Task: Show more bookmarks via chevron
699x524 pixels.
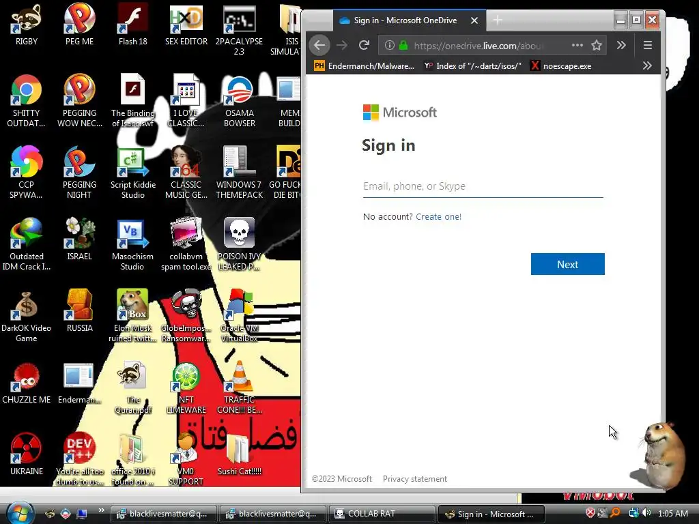Action: [x=647, y=66]
